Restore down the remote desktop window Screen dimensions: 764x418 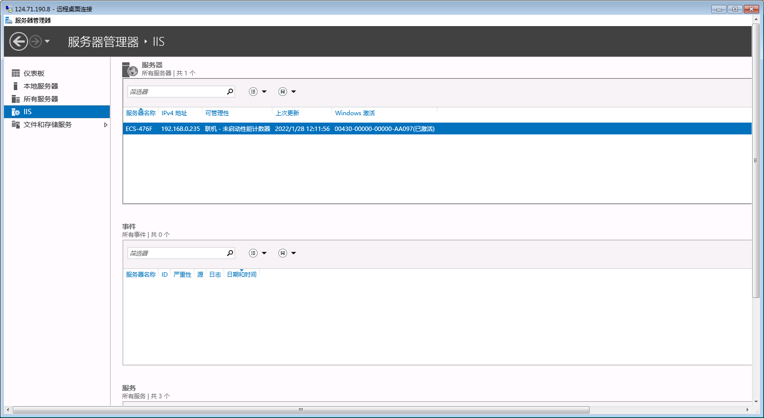click(x=735, y=9)
